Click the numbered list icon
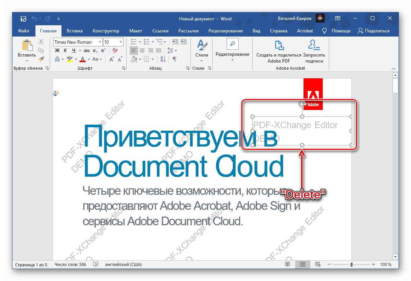Viewport: 411px width, 281px height. 147,42
